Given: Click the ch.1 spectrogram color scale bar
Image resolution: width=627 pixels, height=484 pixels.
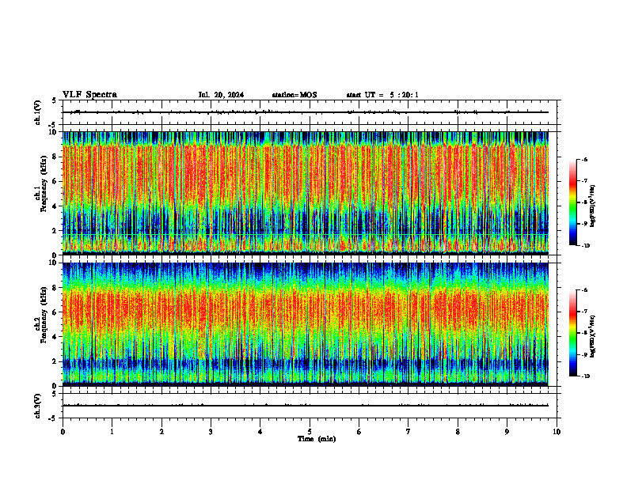Looking at the screenshot, I should [573, 202].
